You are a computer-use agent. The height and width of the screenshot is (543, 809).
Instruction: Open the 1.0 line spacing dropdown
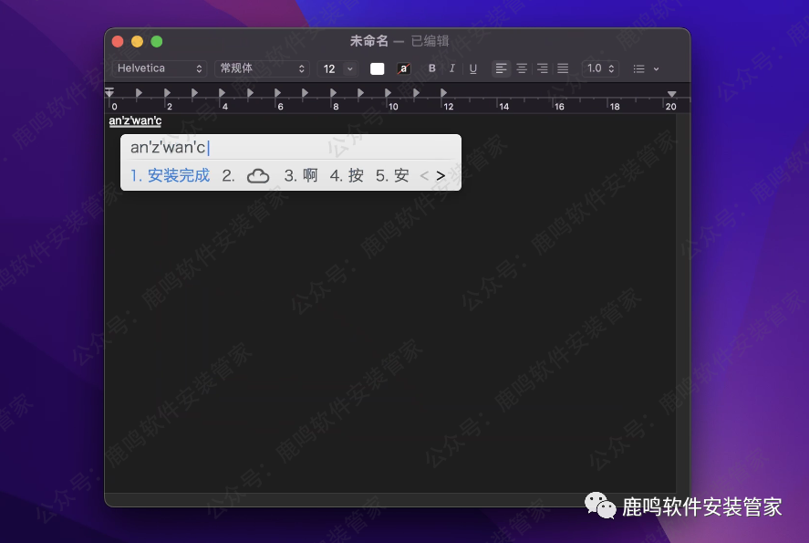click(x=600, y=68)
